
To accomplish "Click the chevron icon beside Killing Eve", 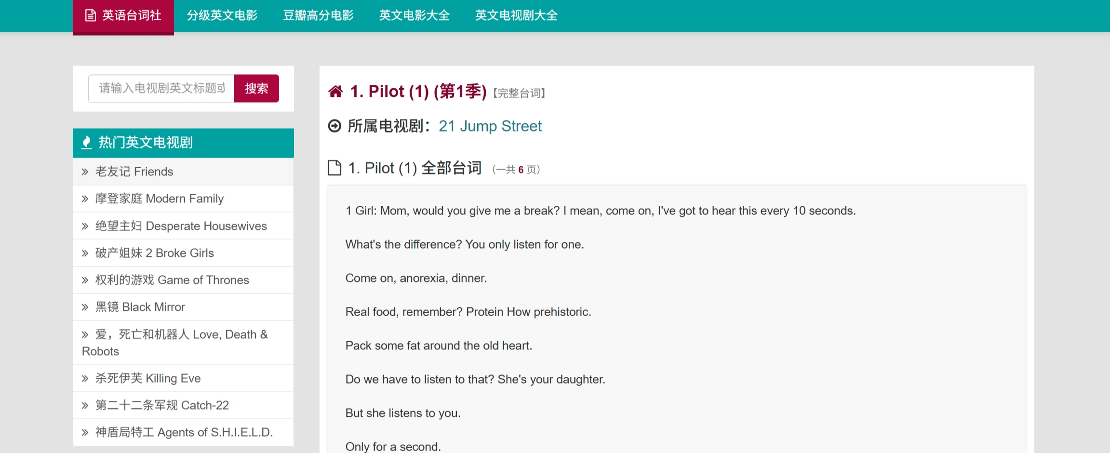I will pyautogui.click(x=85, y=378).
